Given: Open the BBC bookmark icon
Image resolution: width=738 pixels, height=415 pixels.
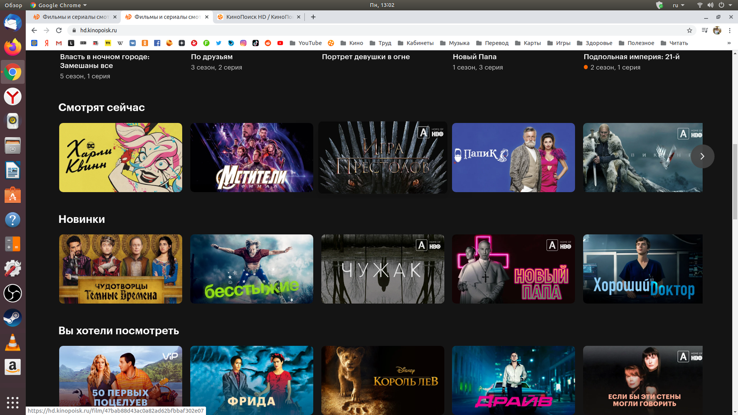Looking at the screenshot, I should click(83, 43).
